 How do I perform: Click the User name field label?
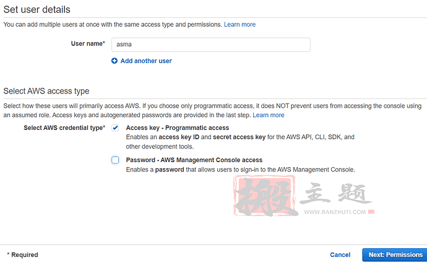pyautogui.click(x=88, y=45)
